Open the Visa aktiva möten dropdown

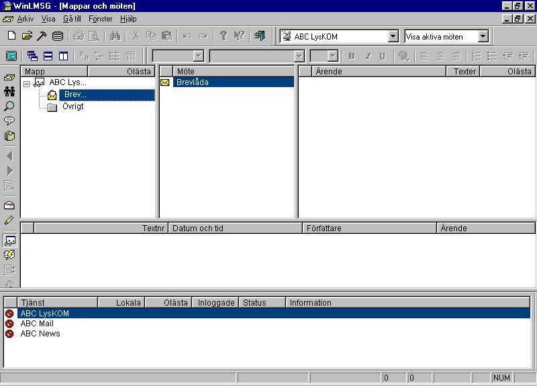click(483, 36)
